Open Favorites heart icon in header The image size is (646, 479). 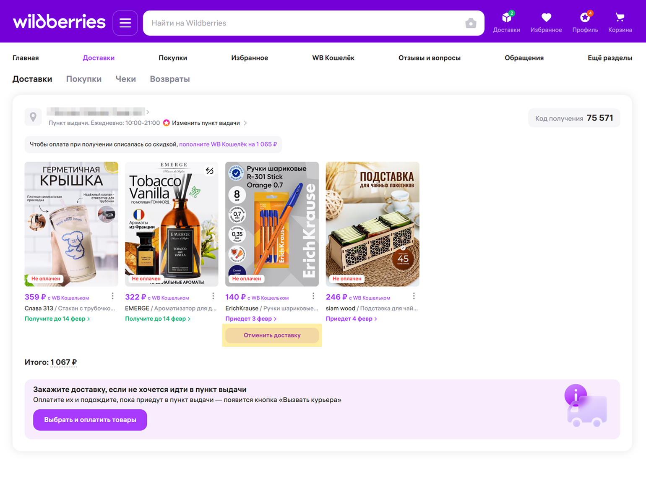546,18
